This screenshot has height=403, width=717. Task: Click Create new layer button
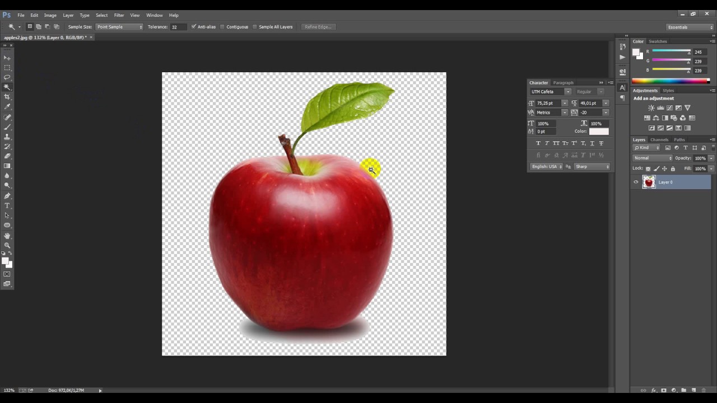tap(693, 390)
